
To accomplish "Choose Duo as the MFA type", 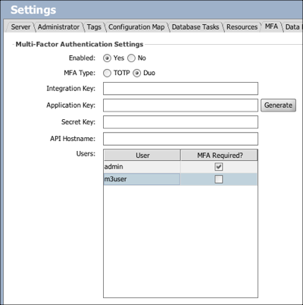I will 137,73.
